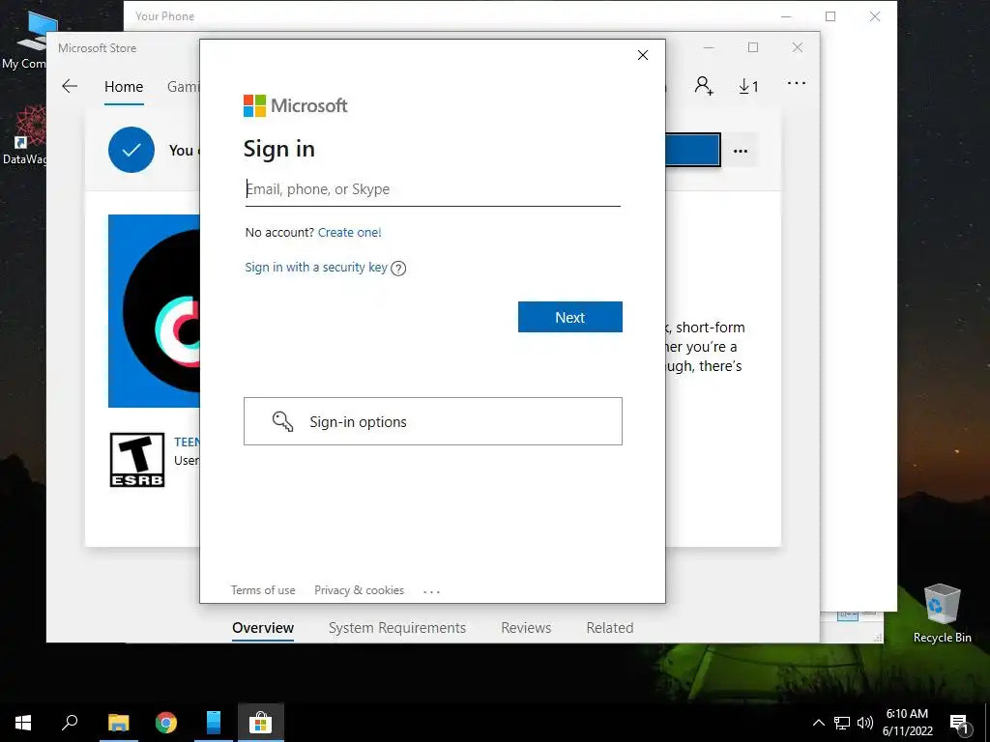Open File Explorer from the taskbar
The image size is (990, 742).
118,723
